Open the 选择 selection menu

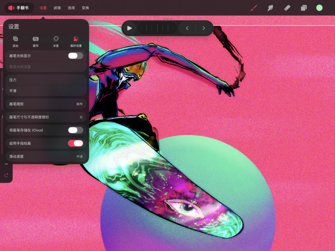click(x=71, y=8)
